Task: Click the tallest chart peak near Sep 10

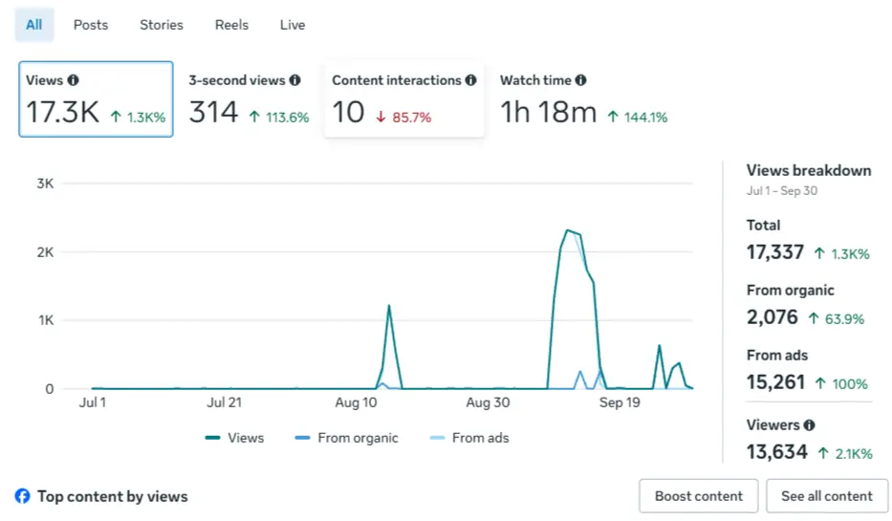Action: [x=567, y=230]
